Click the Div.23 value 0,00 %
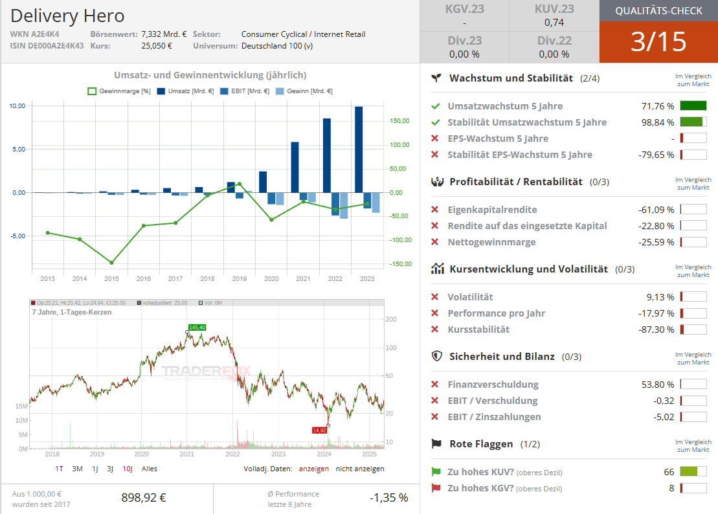The image size is (718, 514). (x=464, y=54)
